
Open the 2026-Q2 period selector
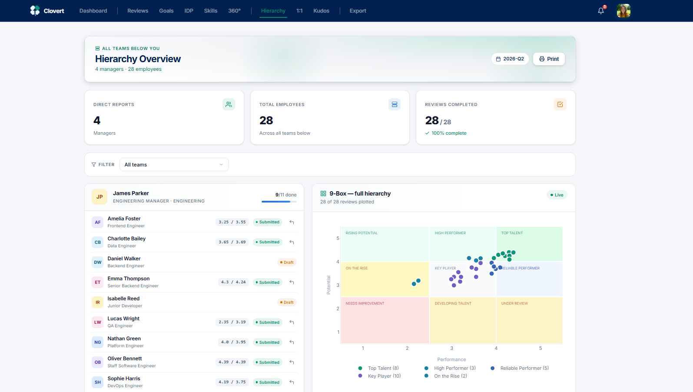pyautogui.click(x=510, y=59)
